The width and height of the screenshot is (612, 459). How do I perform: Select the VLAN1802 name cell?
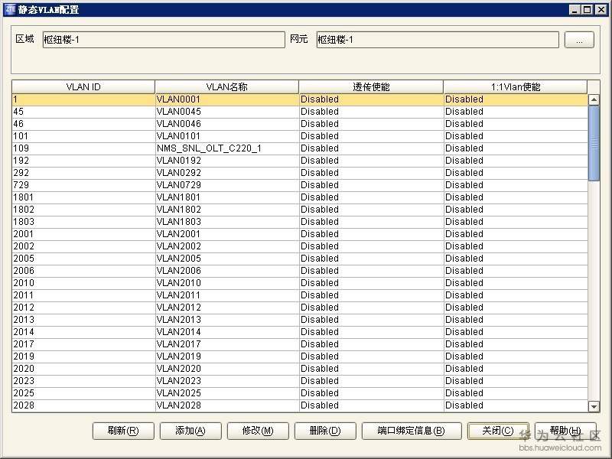[227, 210]
